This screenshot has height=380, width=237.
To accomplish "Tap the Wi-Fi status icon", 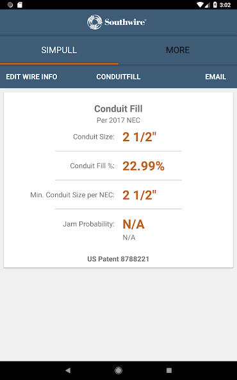I will point(200,4).
